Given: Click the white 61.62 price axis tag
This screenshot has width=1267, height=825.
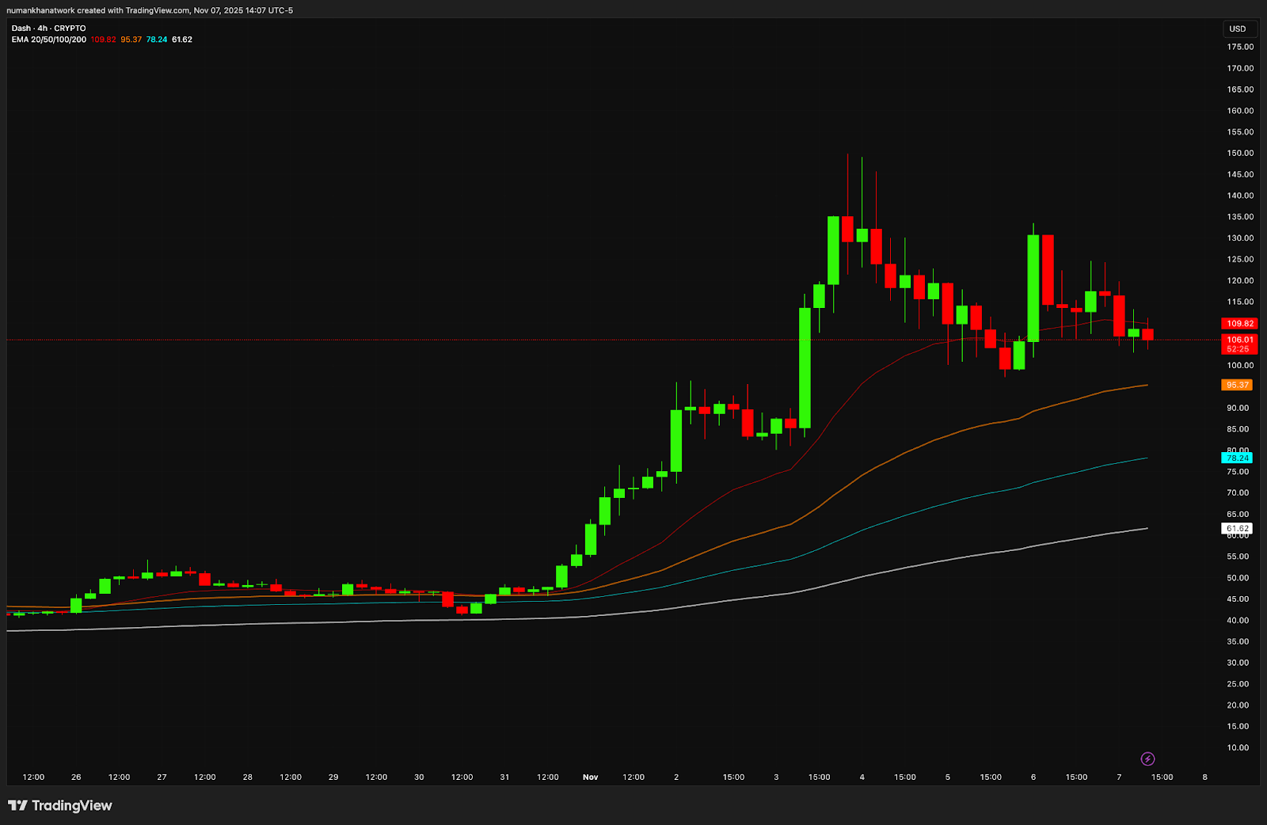Looking at the screenshot, I should (1237, 529).
